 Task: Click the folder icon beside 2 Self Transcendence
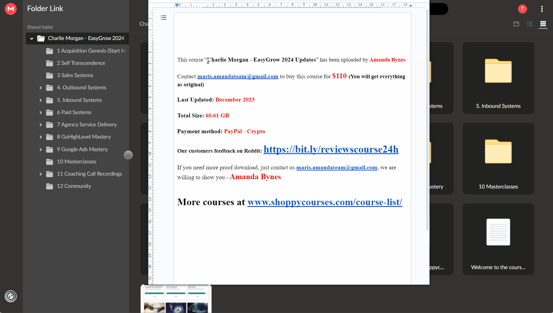(x=50, y=63)
